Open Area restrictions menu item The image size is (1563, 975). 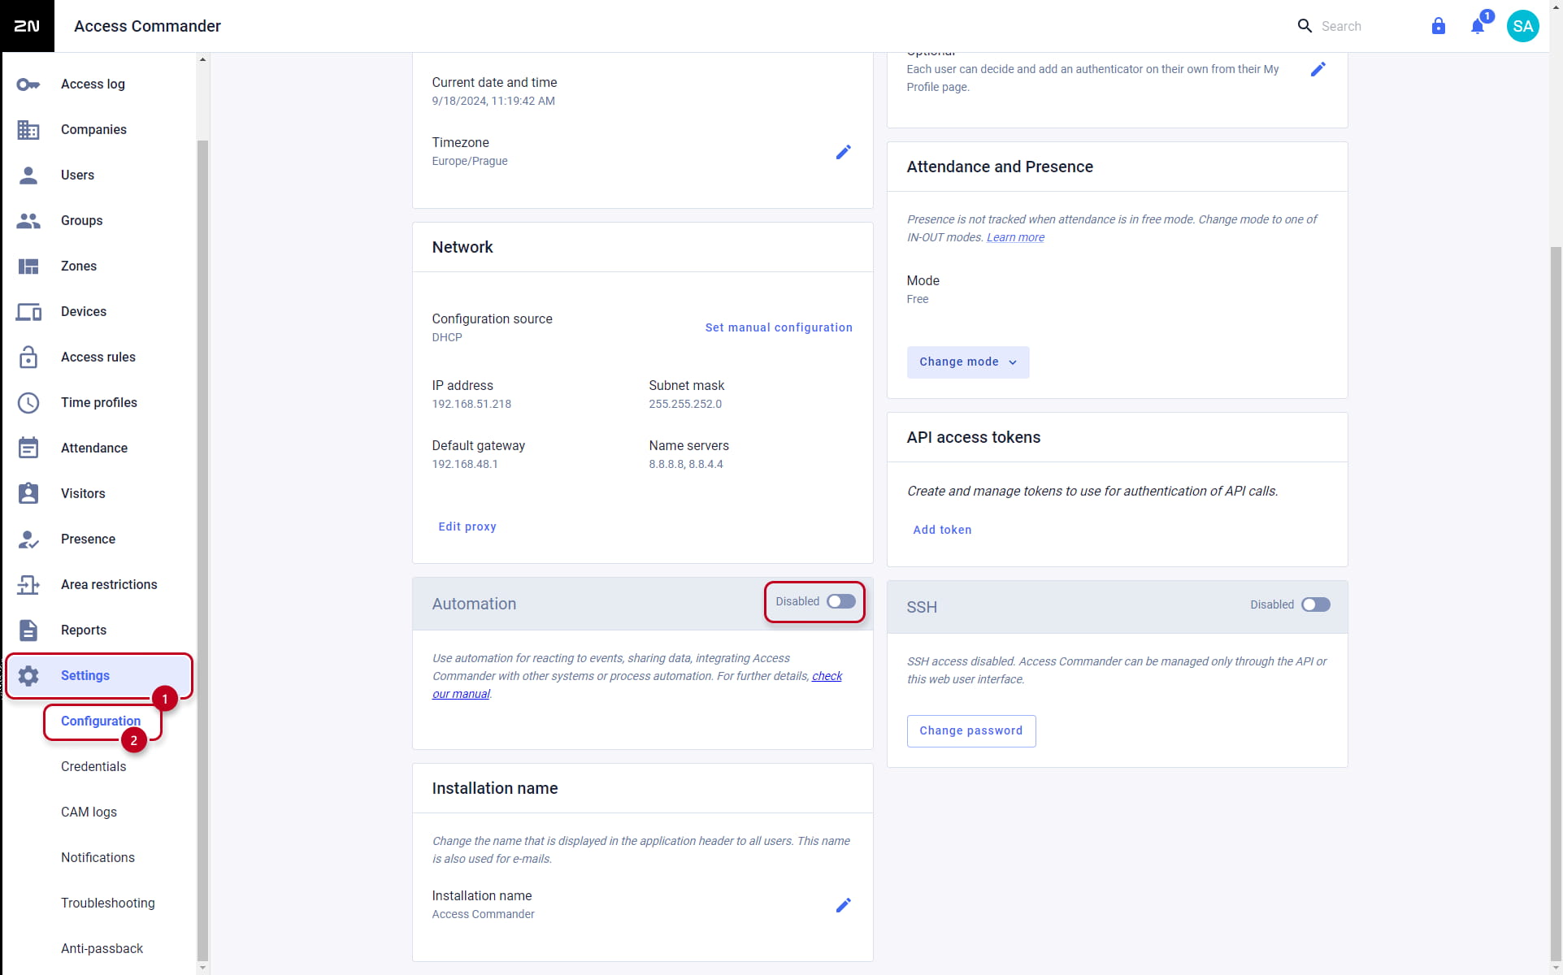click(98, 585)
